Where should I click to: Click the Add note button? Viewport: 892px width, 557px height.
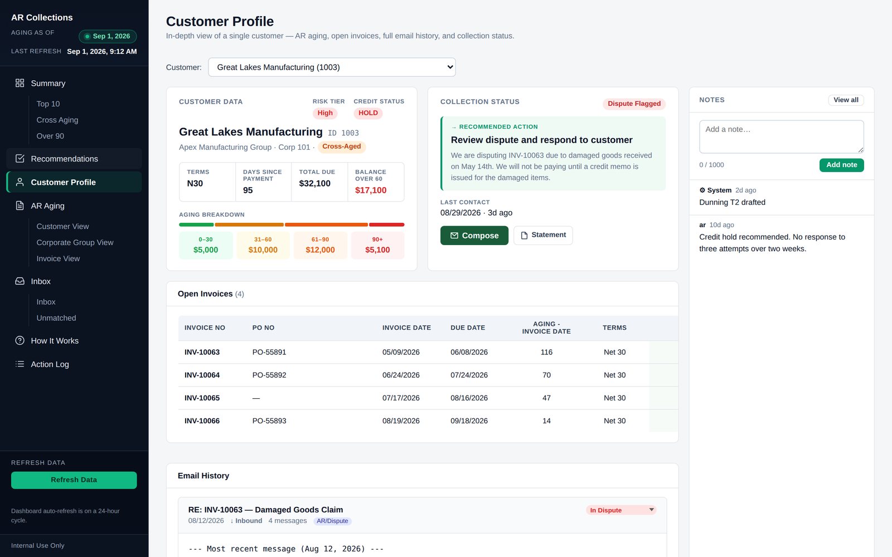point(841,165)
